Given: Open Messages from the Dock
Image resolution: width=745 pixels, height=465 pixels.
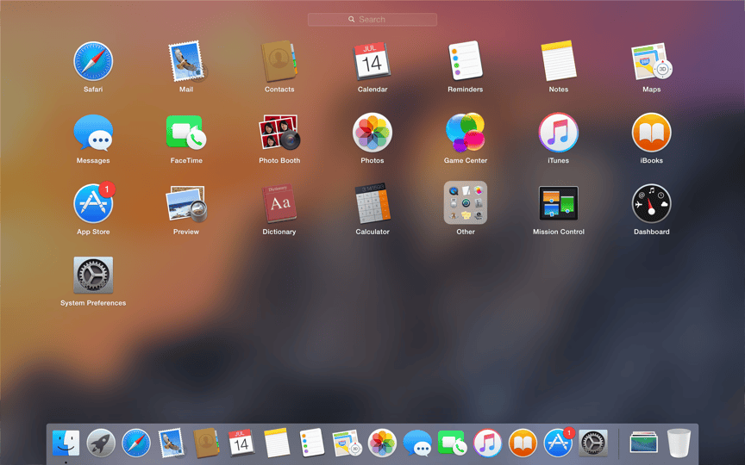Looking at the screenshot, I should coord(417,443).
